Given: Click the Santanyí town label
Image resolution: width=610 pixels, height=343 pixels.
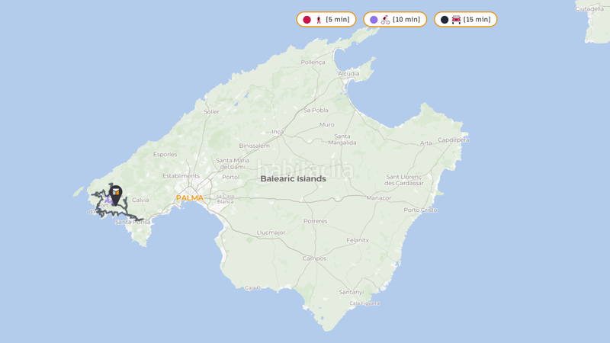Looking at the screenshot, I should coord(352,292).
